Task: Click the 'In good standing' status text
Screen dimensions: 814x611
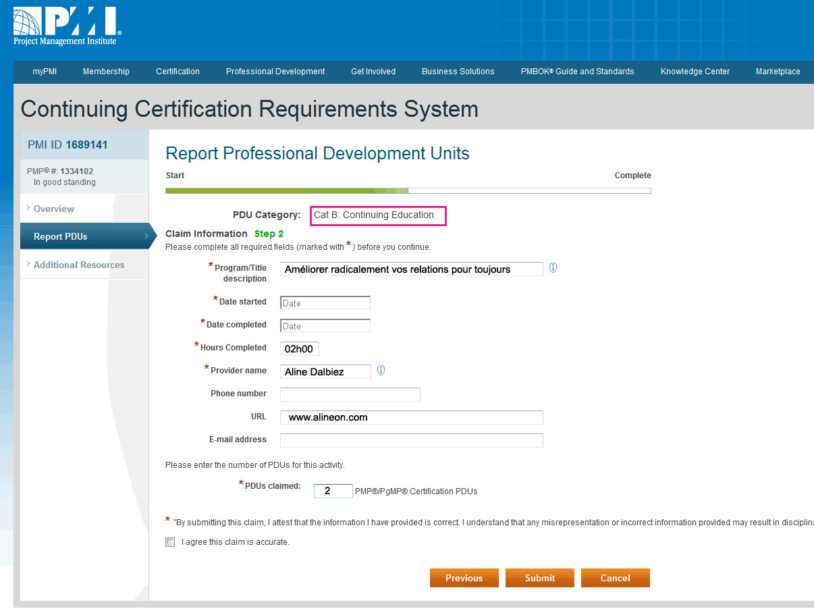Action: (65, 182)
